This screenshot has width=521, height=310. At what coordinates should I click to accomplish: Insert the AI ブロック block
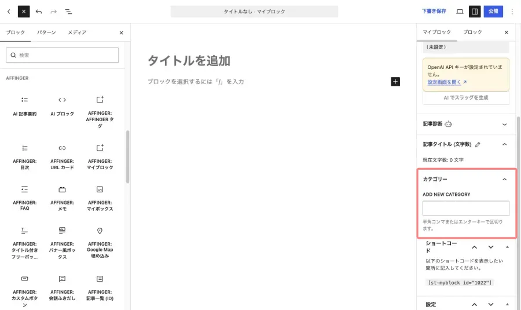(62, 107)
